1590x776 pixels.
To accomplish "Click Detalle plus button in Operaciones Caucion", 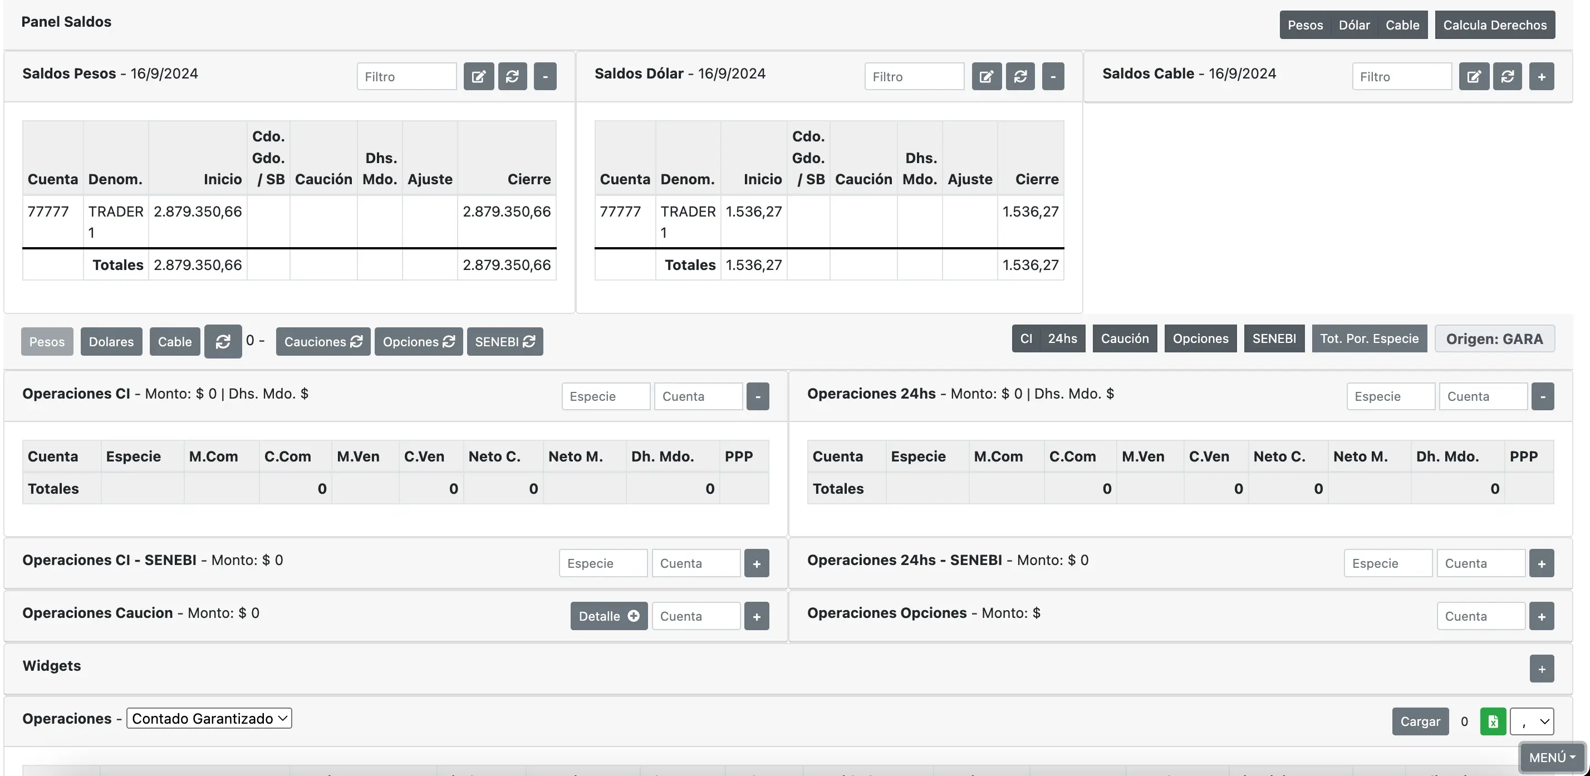I will 608,616.
